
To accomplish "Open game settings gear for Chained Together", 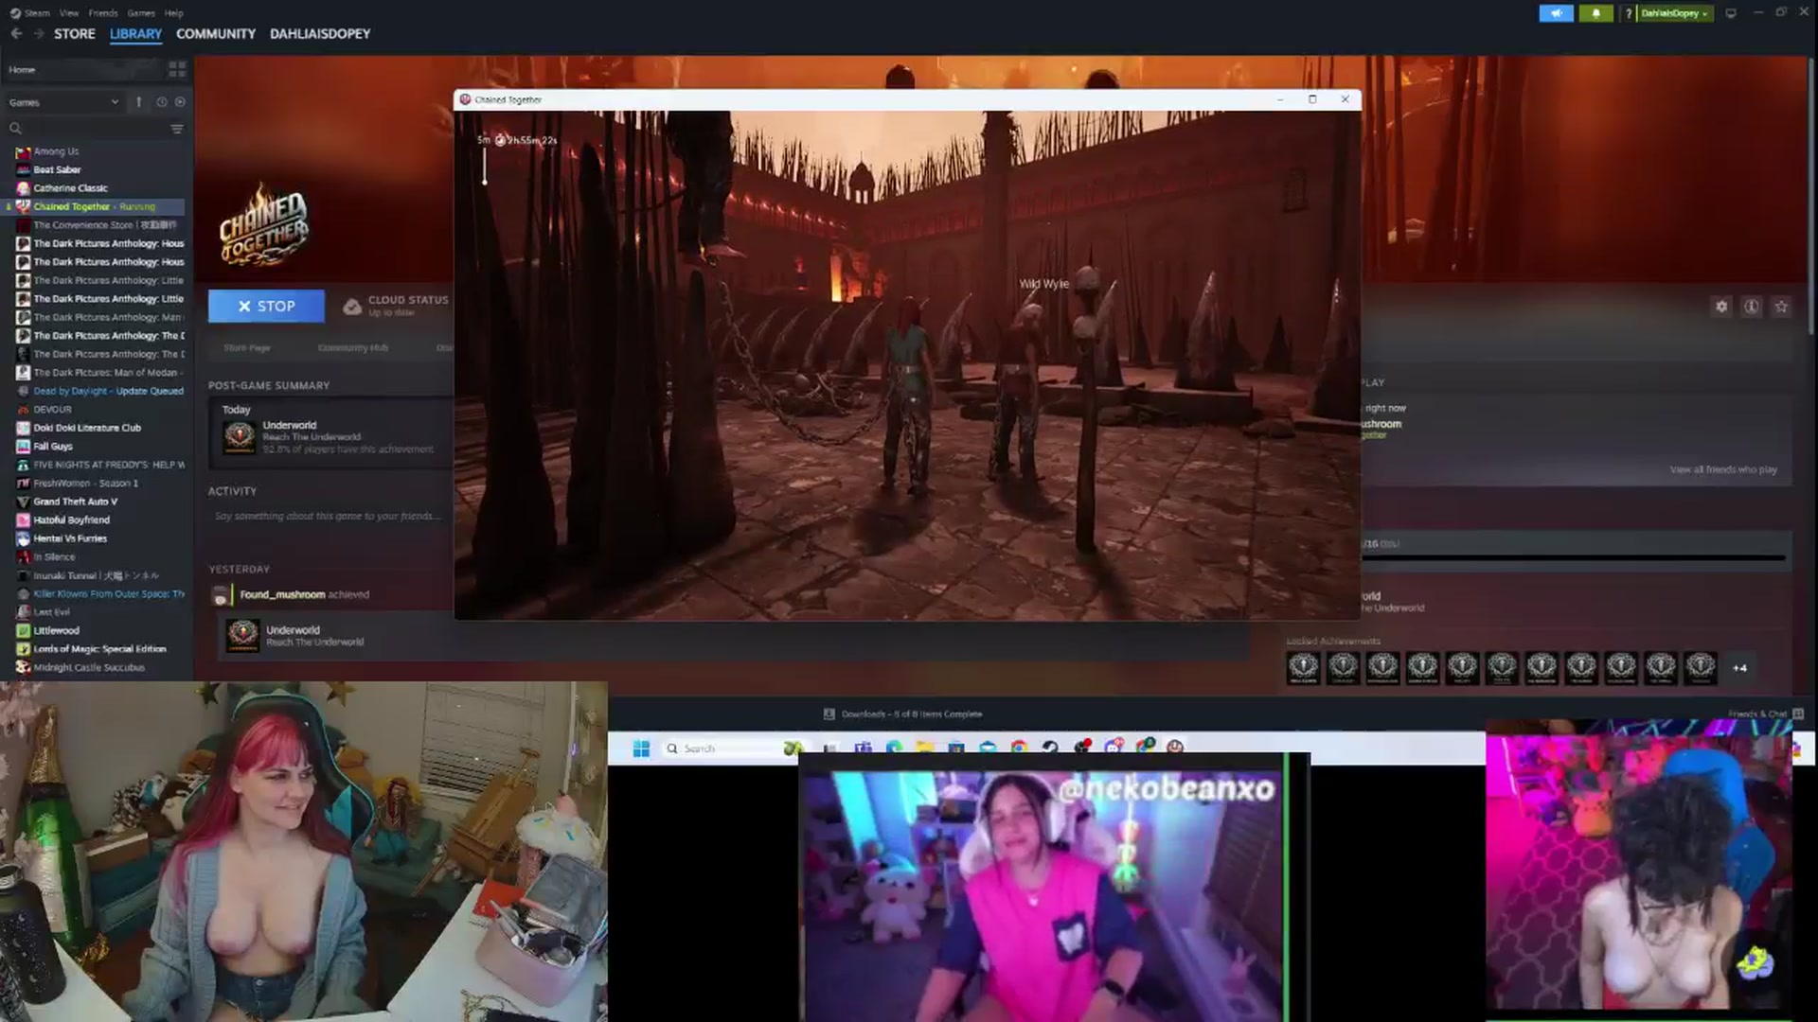I will (x=1721, y=307).
